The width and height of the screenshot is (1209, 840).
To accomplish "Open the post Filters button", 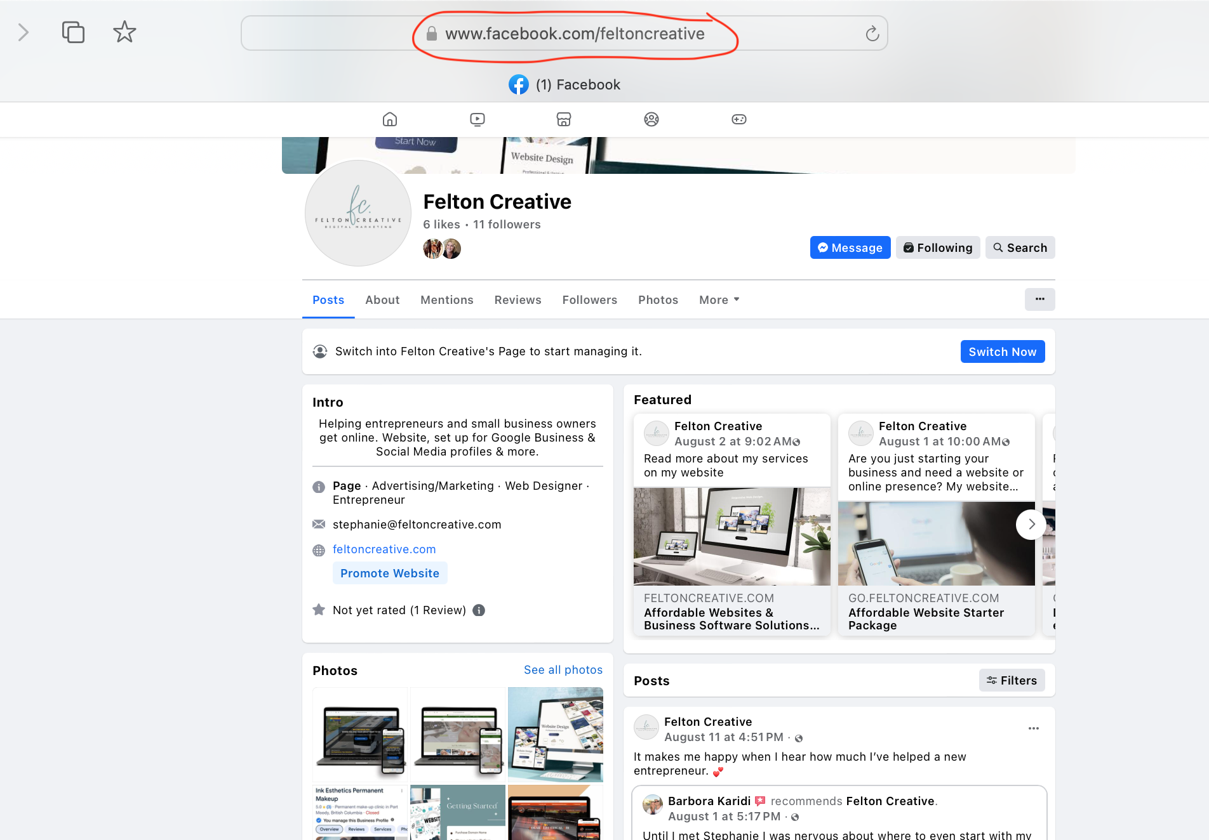I will click(1012, 680).
